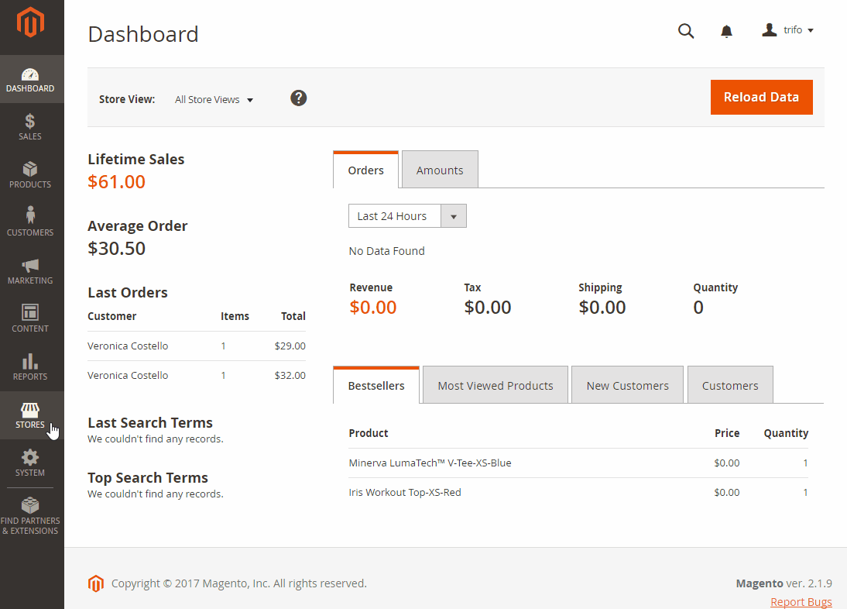Open the Reports menu

pos(32,367)
